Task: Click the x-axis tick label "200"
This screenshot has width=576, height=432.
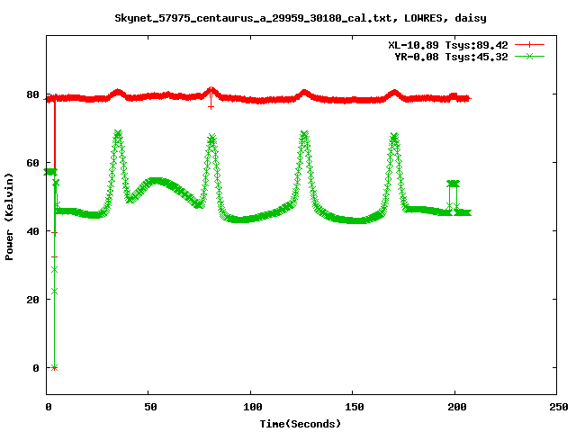Action: tap(456, 407)
